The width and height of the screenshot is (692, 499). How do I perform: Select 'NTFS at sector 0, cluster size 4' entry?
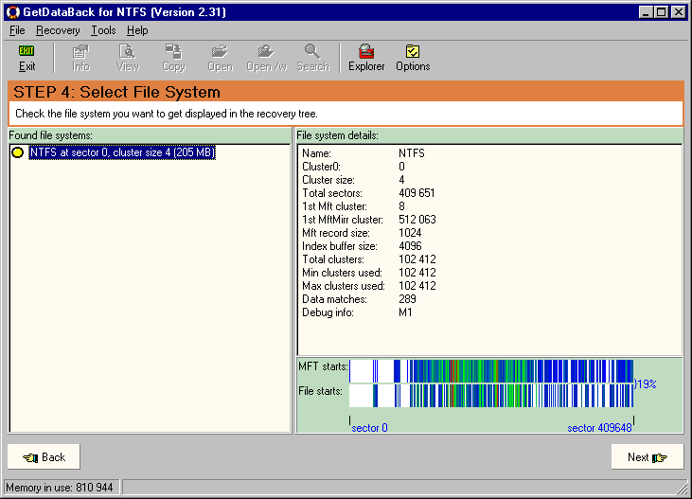(x=122, y=152)
